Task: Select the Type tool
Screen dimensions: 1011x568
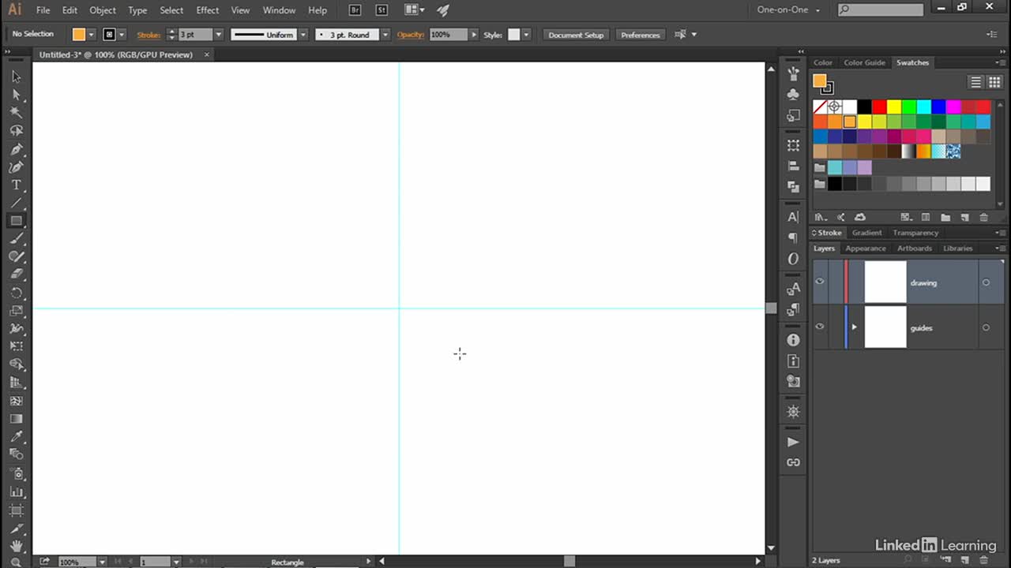Action: 16,185
